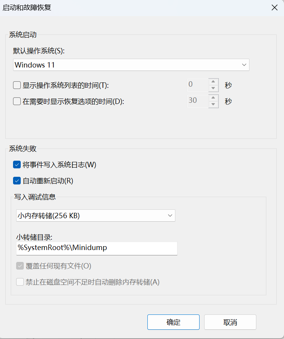Increase OS list display time with up arrow
This screenshot has width=284, height=339.
pyautogui.click(x=213, y=82)
